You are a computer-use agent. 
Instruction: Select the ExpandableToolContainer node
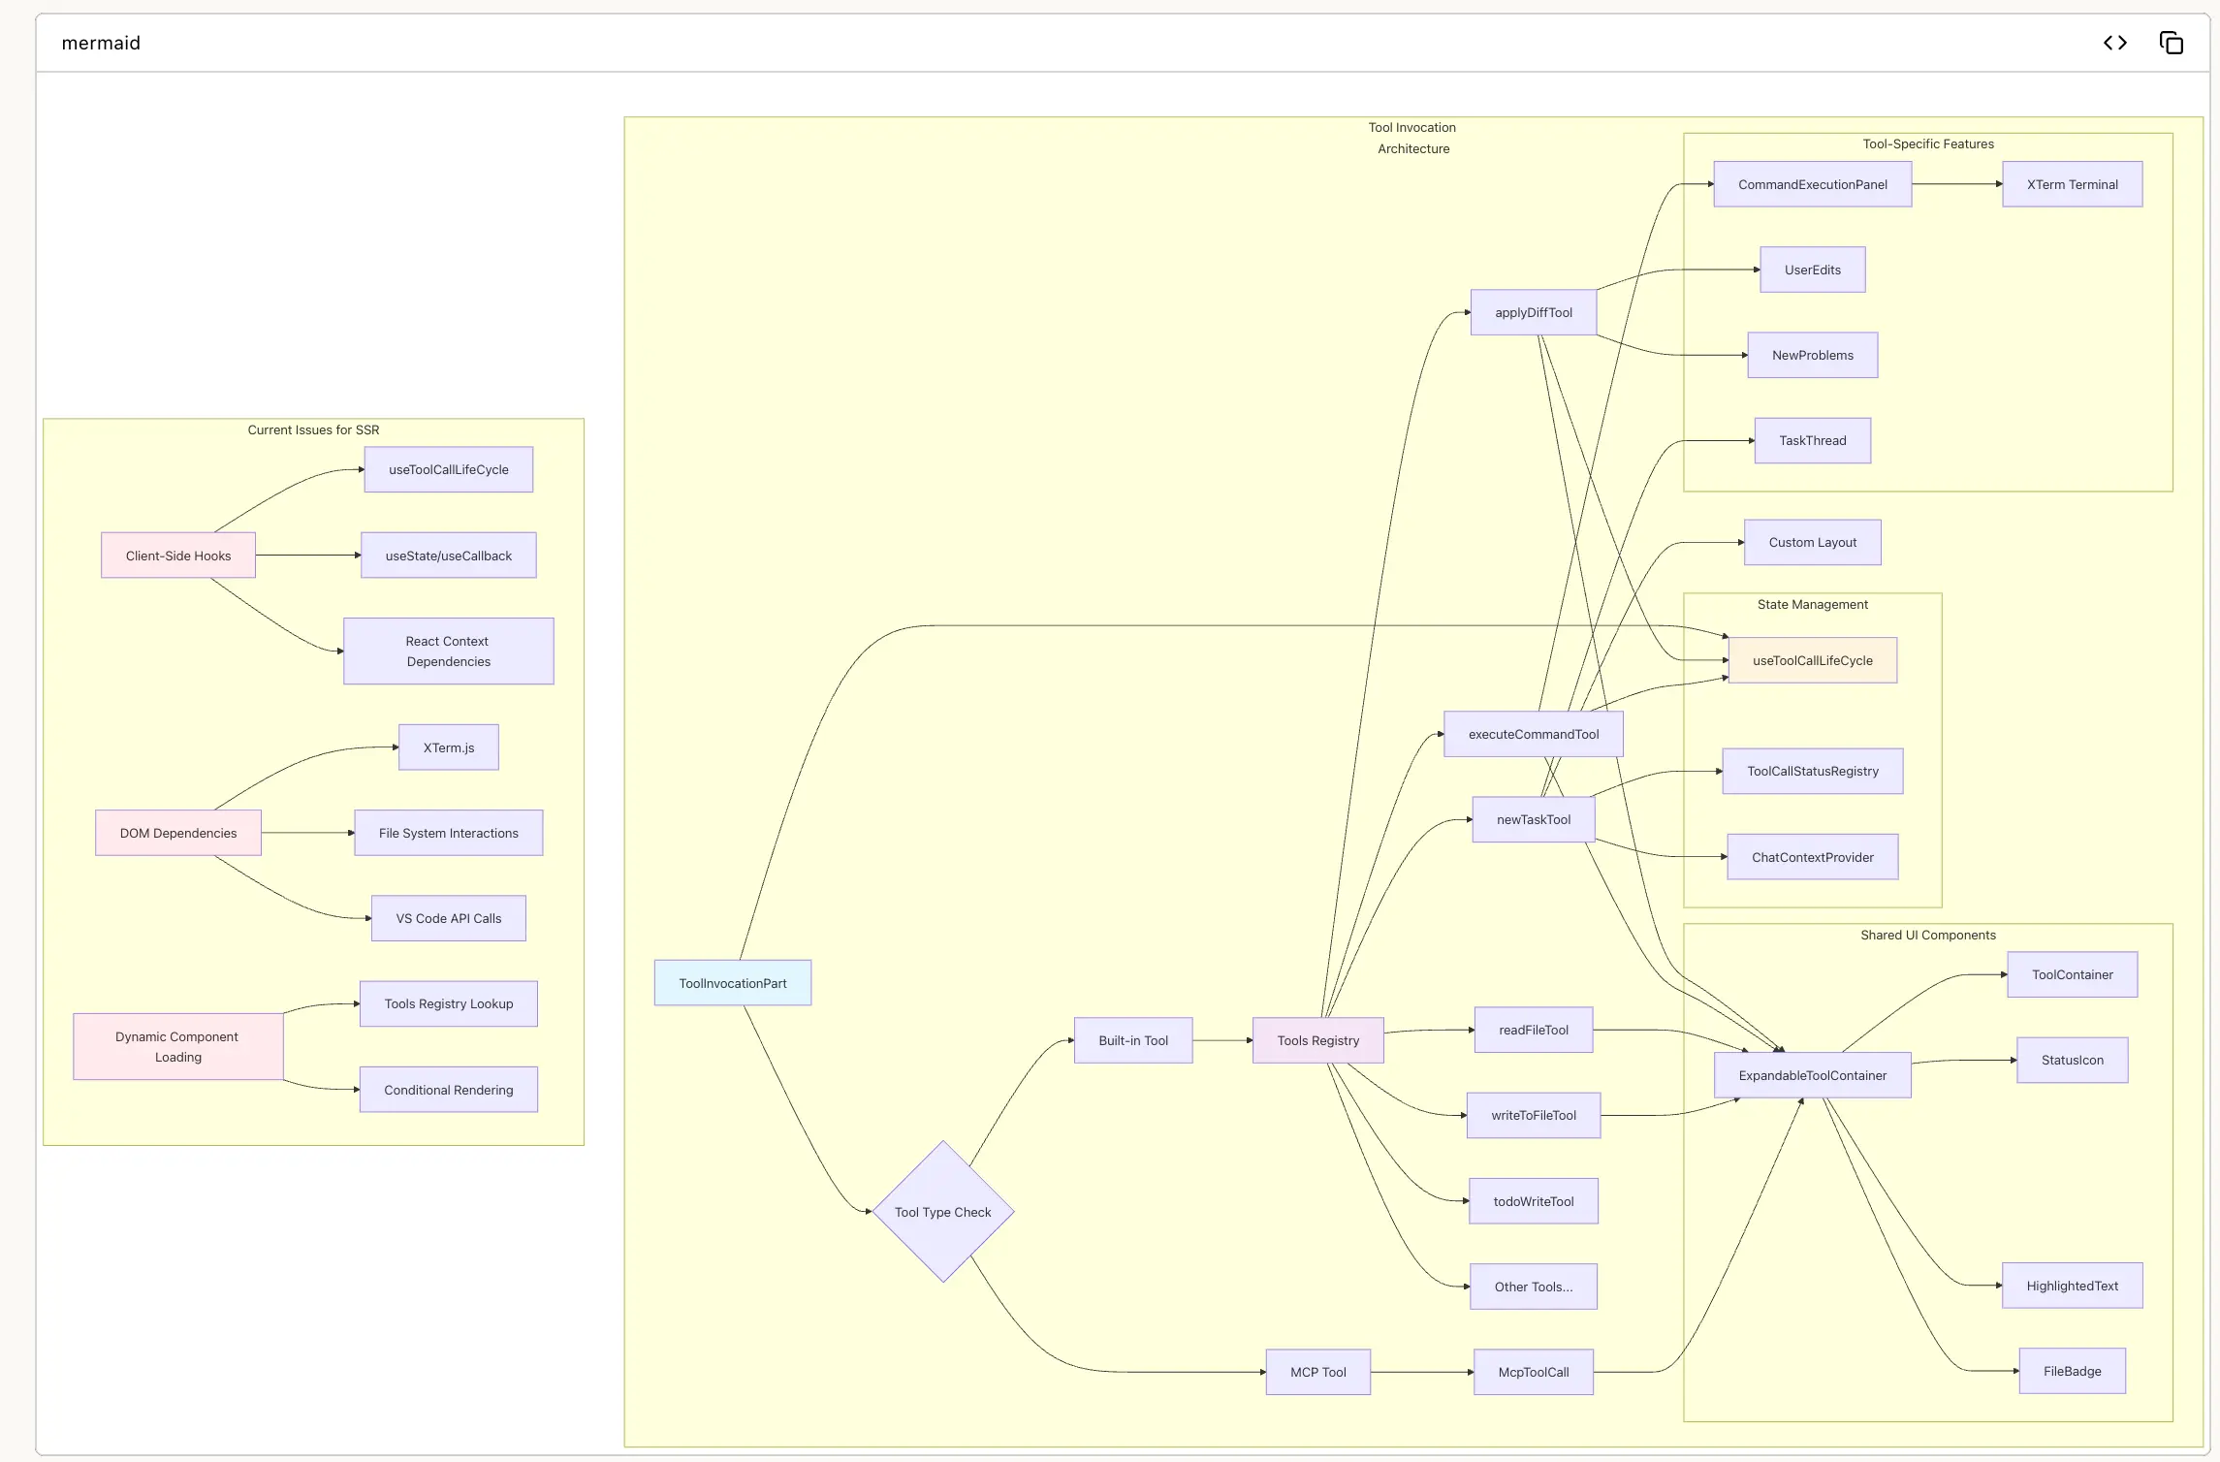tap(1811, 1075)
